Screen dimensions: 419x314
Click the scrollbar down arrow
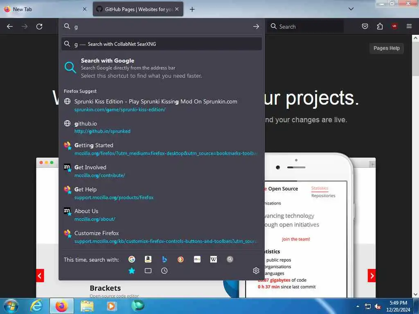point(415,294)
